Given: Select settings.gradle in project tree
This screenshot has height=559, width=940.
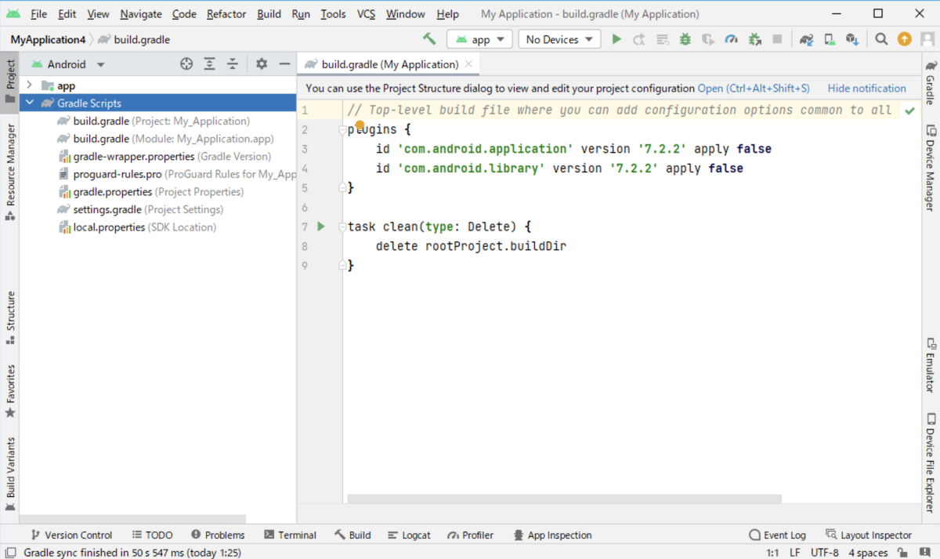Looking at the screenshot, I should 142,209.
